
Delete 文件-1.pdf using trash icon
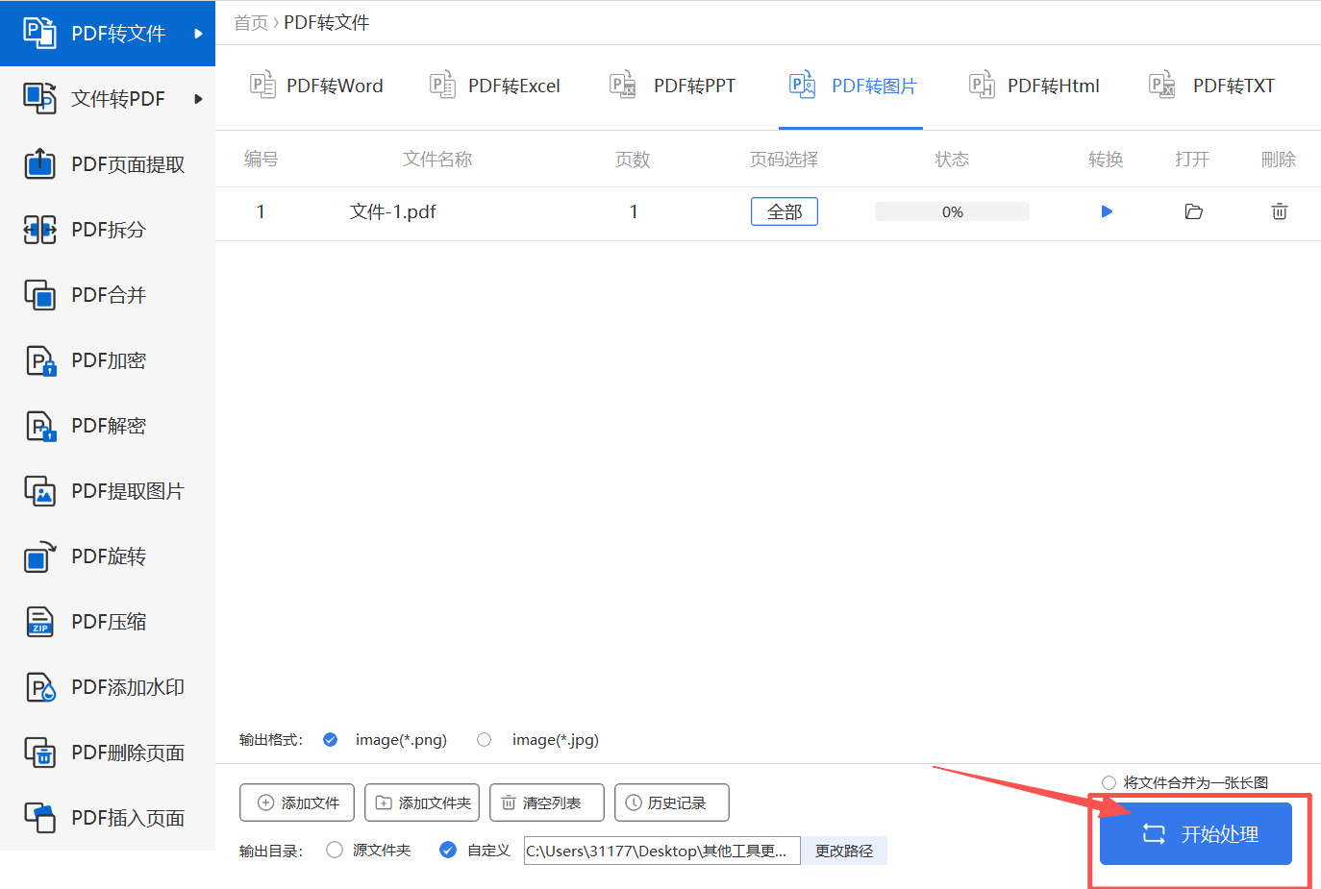click(x=1279, y=211)
